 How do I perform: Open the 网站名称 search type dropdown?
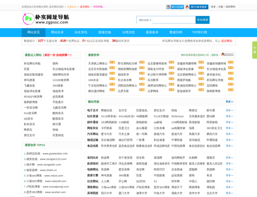pyautogui.click(x=144, y=20)
